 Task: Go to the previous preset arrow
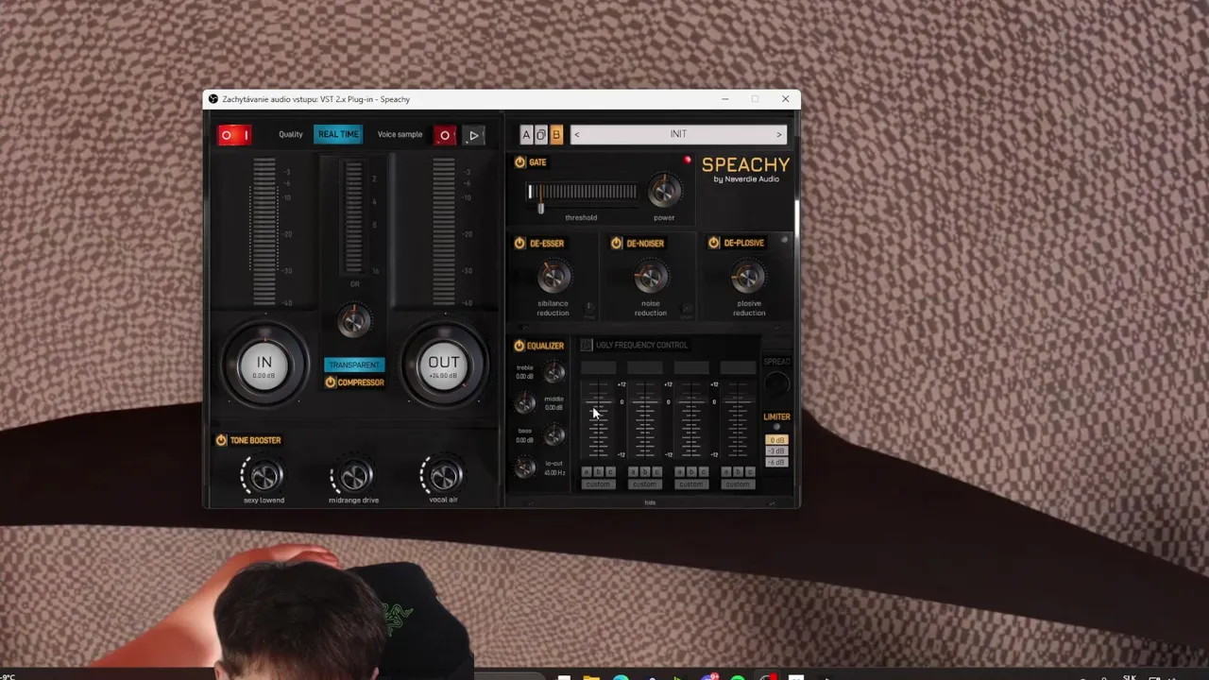pyautogui.click(x=577, y=134)
